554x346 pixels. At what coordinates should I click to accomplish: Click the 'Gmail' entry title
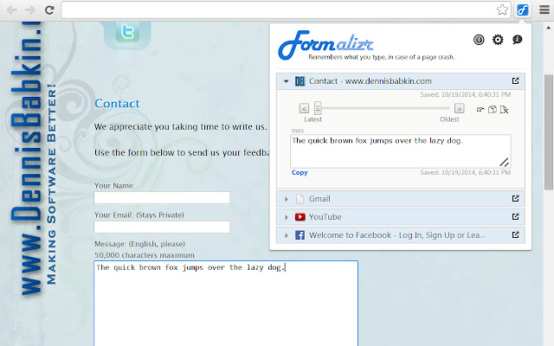point(319,199)
